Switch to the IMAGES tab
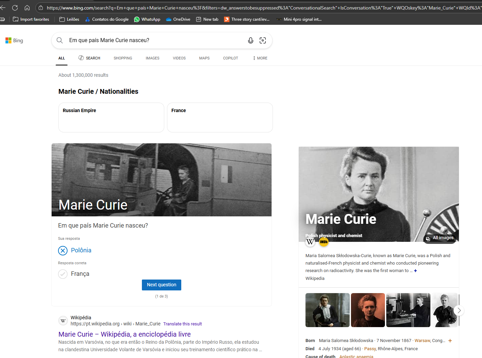The image size is (482, 358). pyautogui.click(x=152, y=58)
